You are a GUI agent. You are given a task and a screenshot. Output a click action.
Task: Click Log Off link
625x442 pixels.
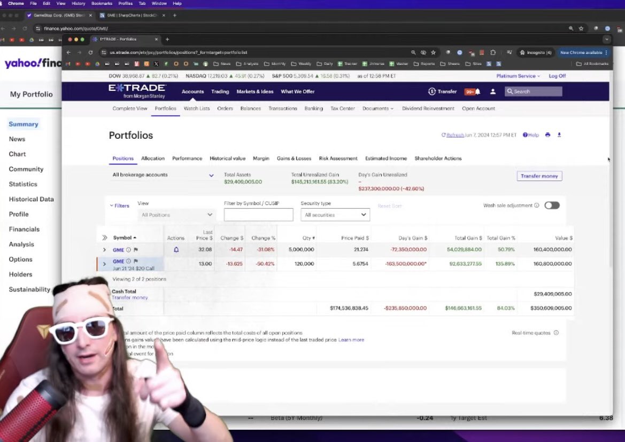tap(557, 76)
